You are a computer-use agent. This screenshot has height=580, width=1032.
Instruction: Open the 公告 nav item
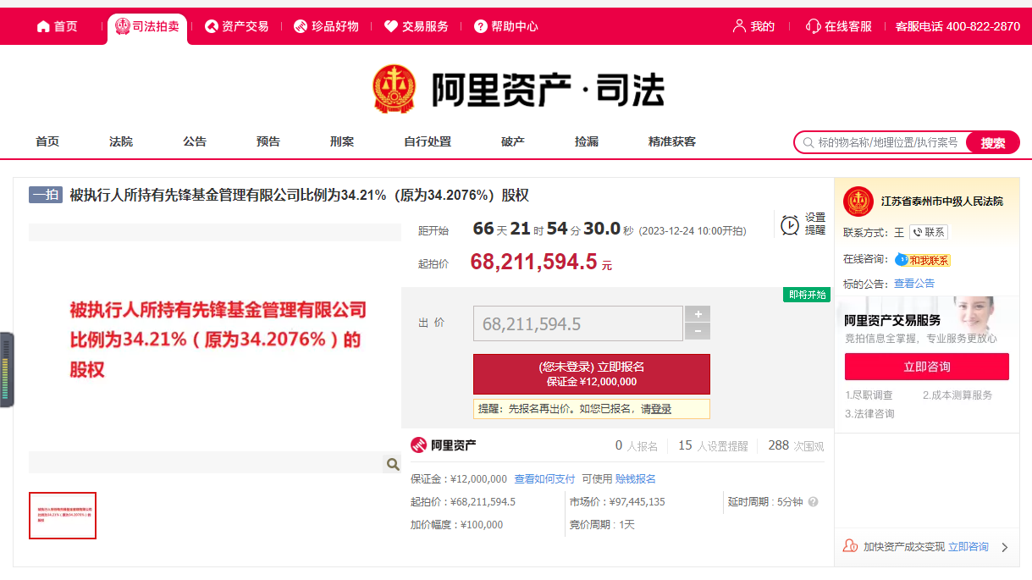coord(195,141)
